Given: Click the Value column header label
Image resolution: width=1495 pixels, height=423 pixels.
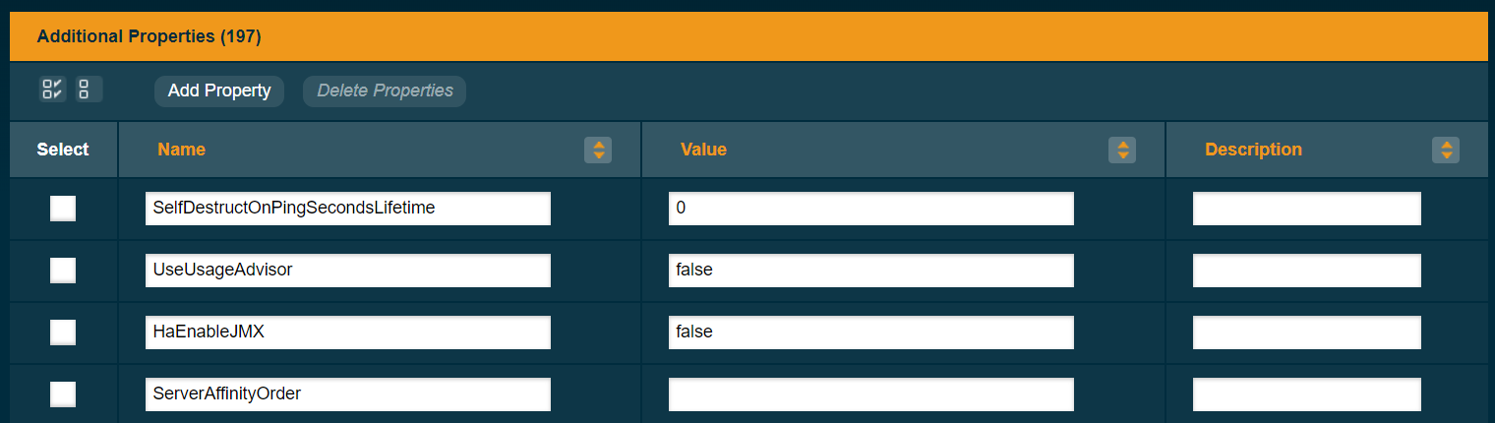Looking at the screenshot, I should [x=703, y=150].
